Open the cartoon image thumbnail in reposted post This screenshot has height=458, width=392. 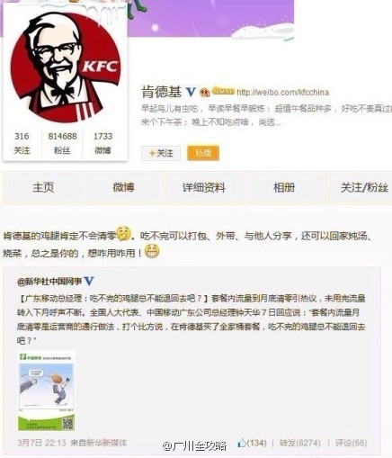[46, 391]
